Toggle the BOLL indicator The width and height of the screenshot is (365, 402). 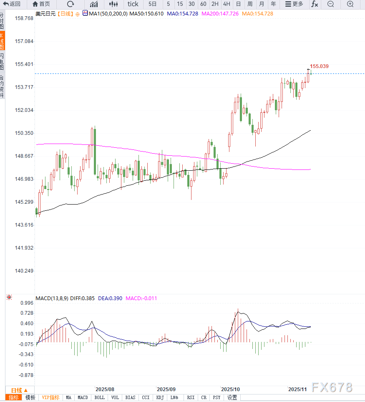[x=99, y=398]
